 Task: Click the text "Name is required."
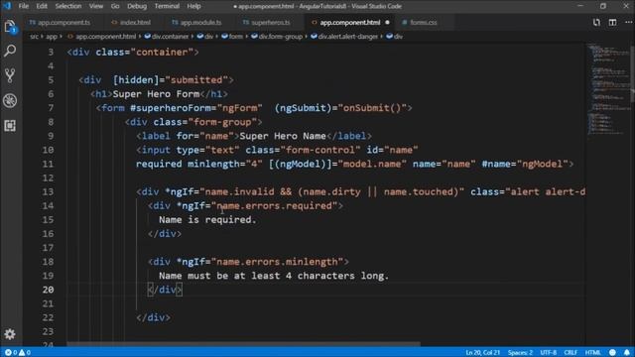207,220
